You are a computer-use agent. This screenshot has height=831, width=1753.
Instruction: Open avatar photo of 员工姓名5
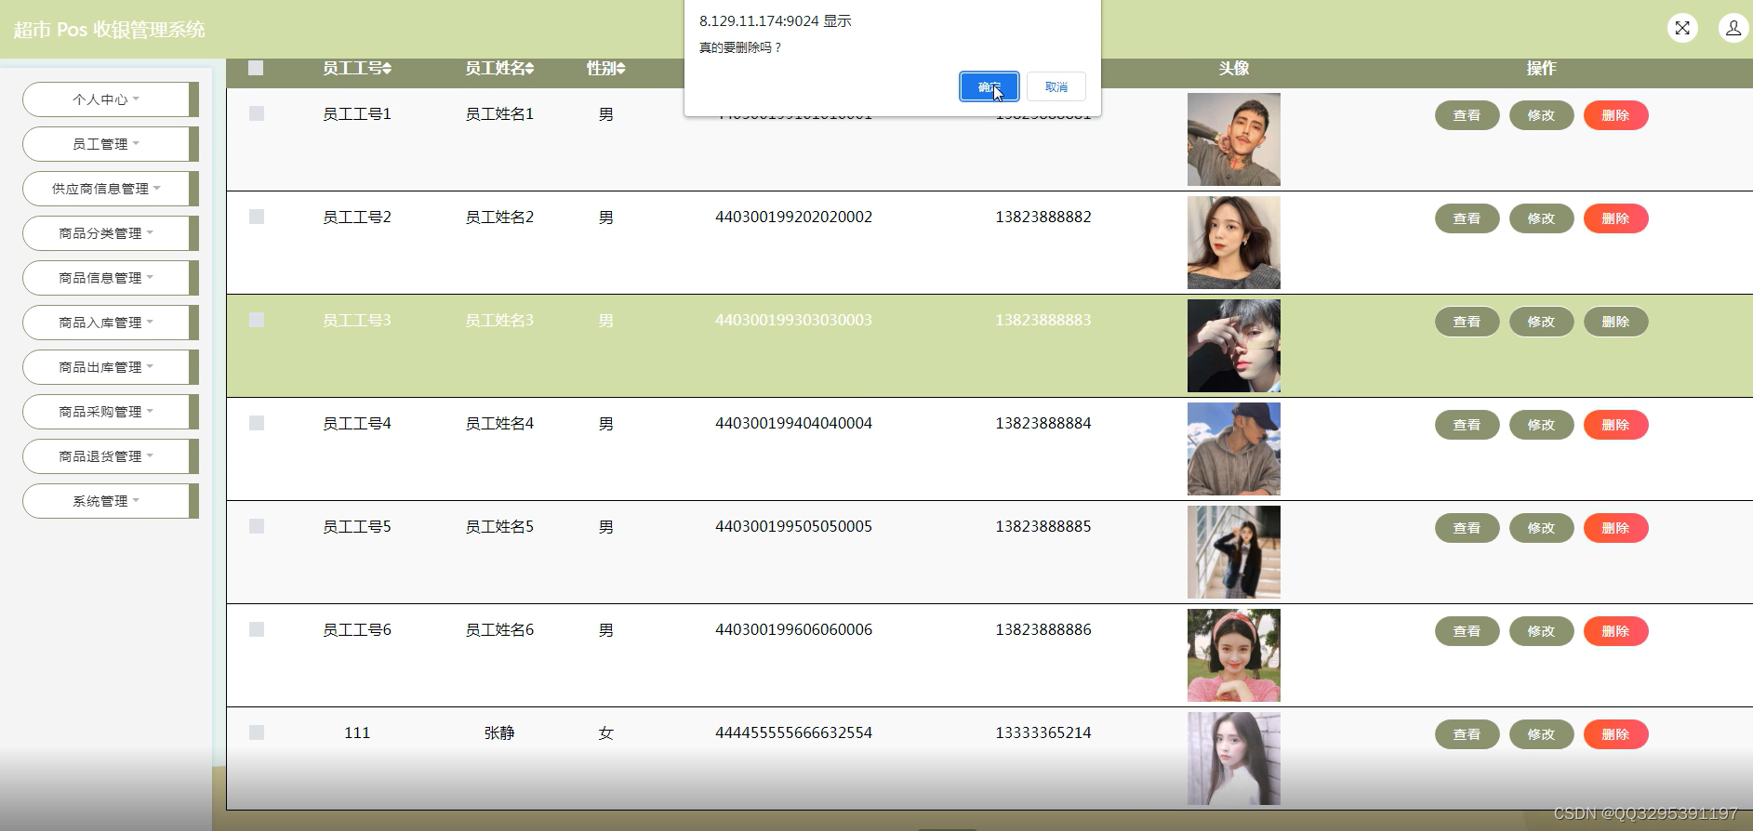point(1234,552)
